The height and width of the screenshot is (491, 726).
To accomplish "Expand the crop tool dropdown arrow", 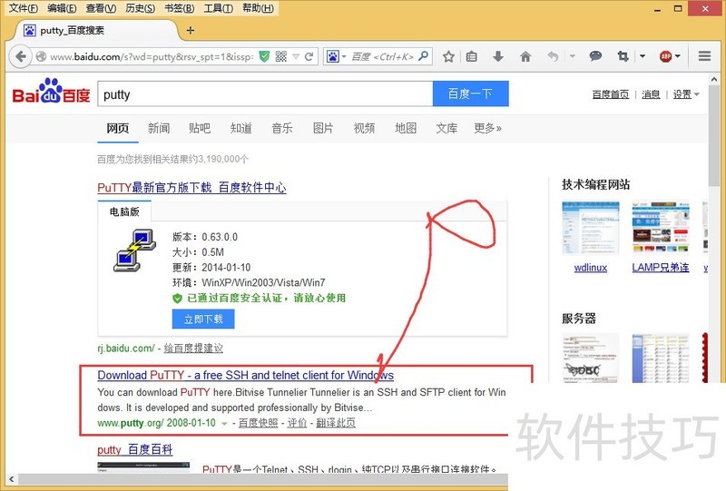I will pyautogui.click(x=643, y=56).
